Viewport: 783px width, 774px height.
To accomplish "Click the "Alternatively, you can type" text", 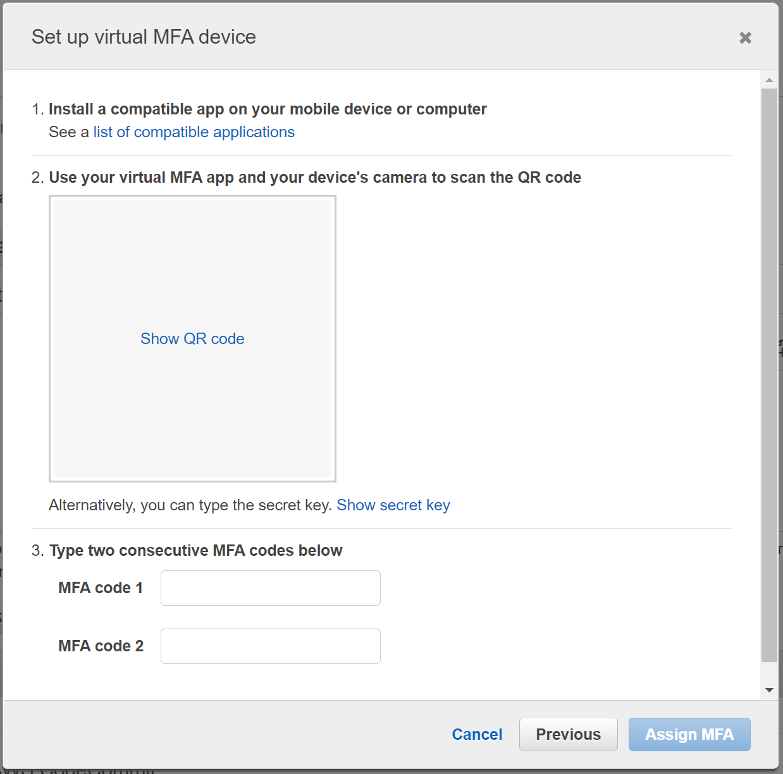I will coord(190,505).
